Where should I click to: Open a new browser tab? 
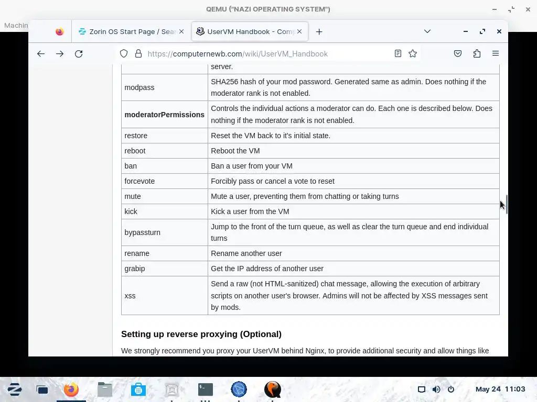click(x=319, y=32)
